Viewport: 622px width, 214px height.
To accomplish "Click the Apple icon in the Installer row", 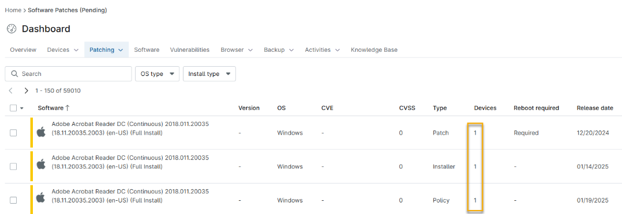I will pos(41,164).
